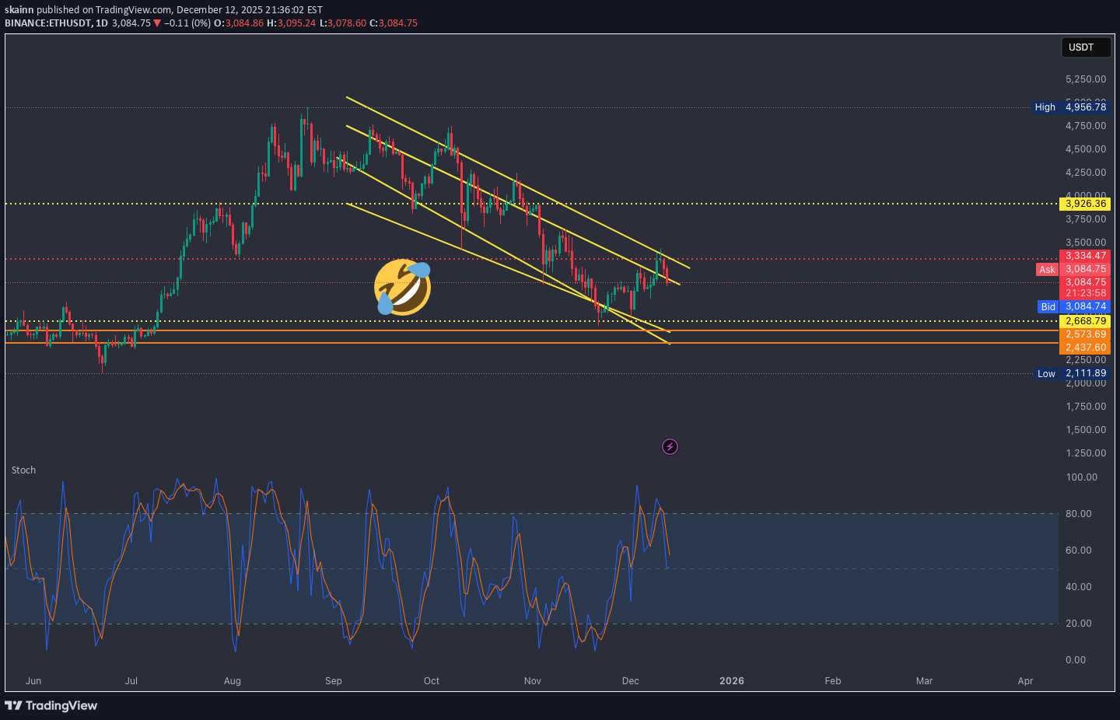
Task: Click the Stoch indicator label
Action: click(23, 470)
